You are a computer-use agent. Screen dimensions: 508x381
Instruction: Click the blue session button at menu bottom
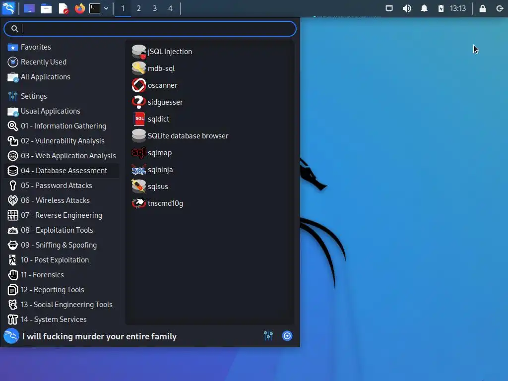287,336
